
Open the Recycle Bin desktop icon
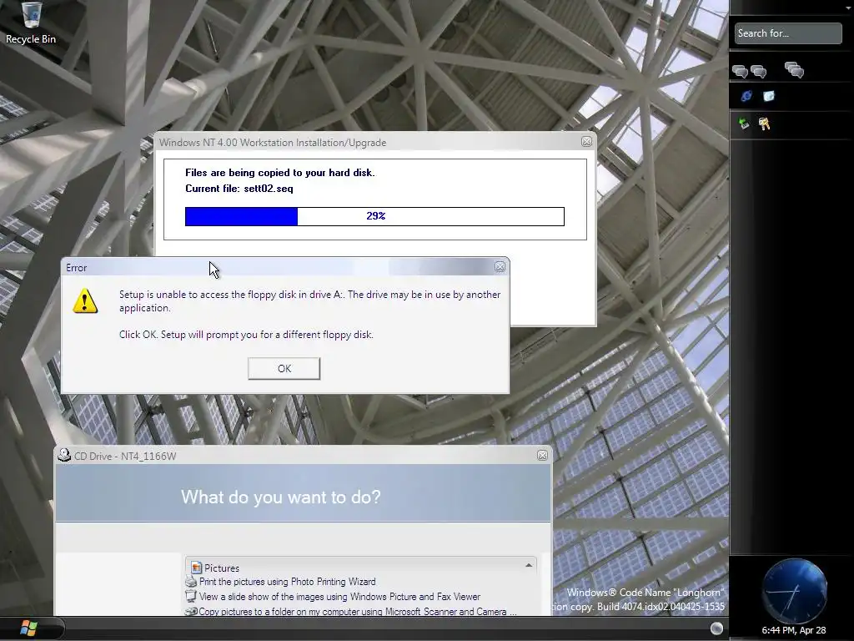31,22
